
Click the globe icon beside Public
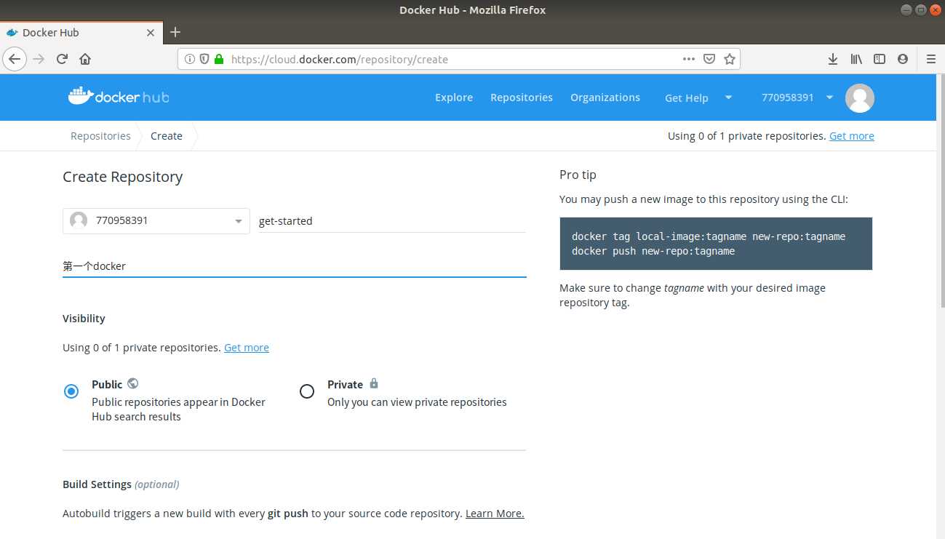[132, 383]
